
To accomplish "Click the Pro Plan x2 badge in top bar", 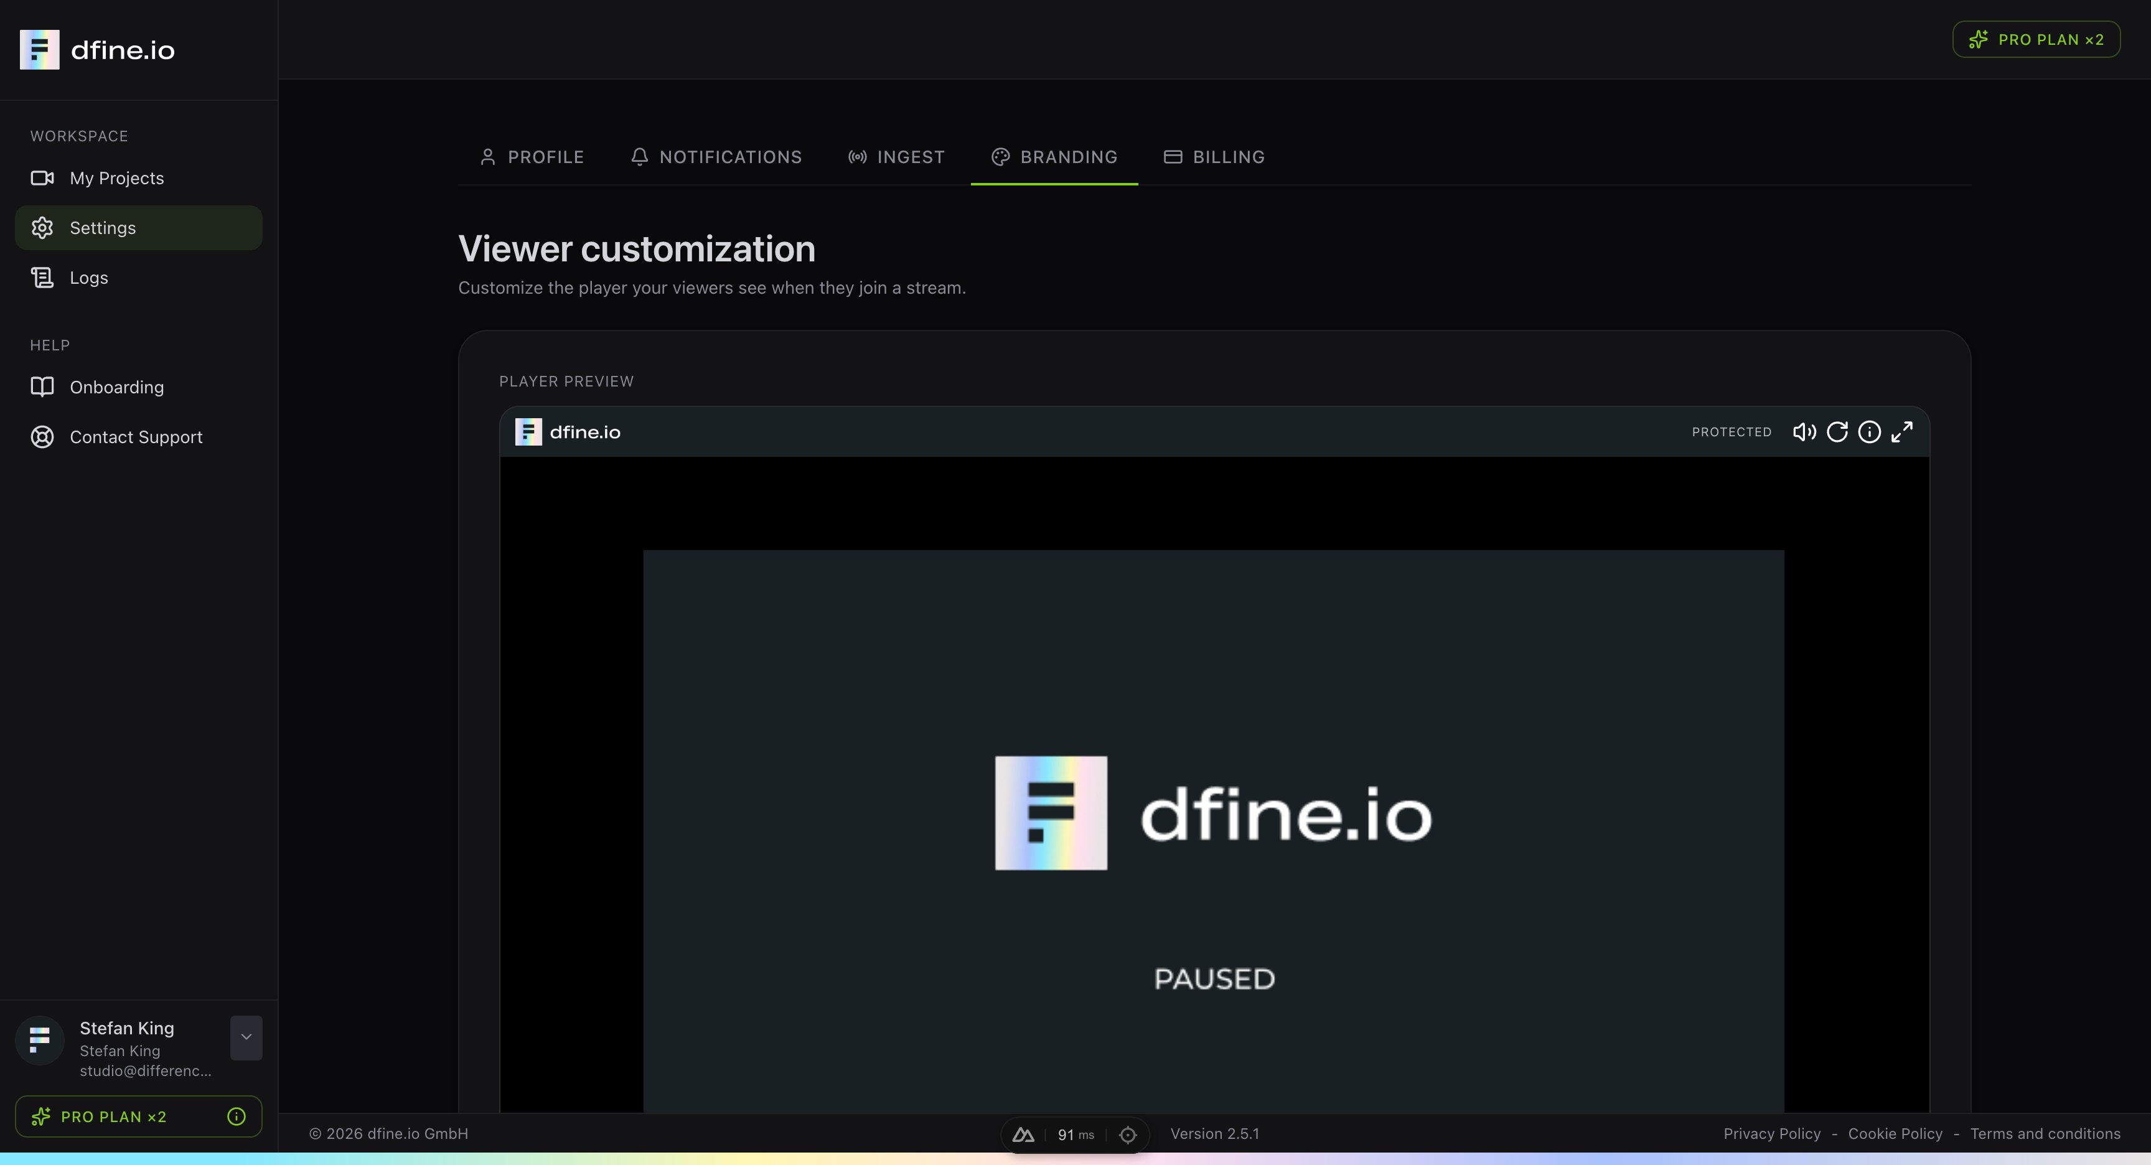I will tap(2036, 39).
